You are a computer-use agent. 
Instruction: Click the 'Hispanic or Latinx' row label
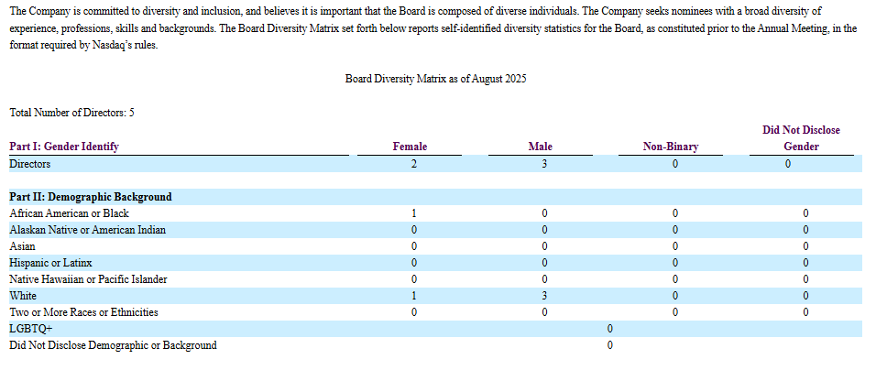click(50, 263)
